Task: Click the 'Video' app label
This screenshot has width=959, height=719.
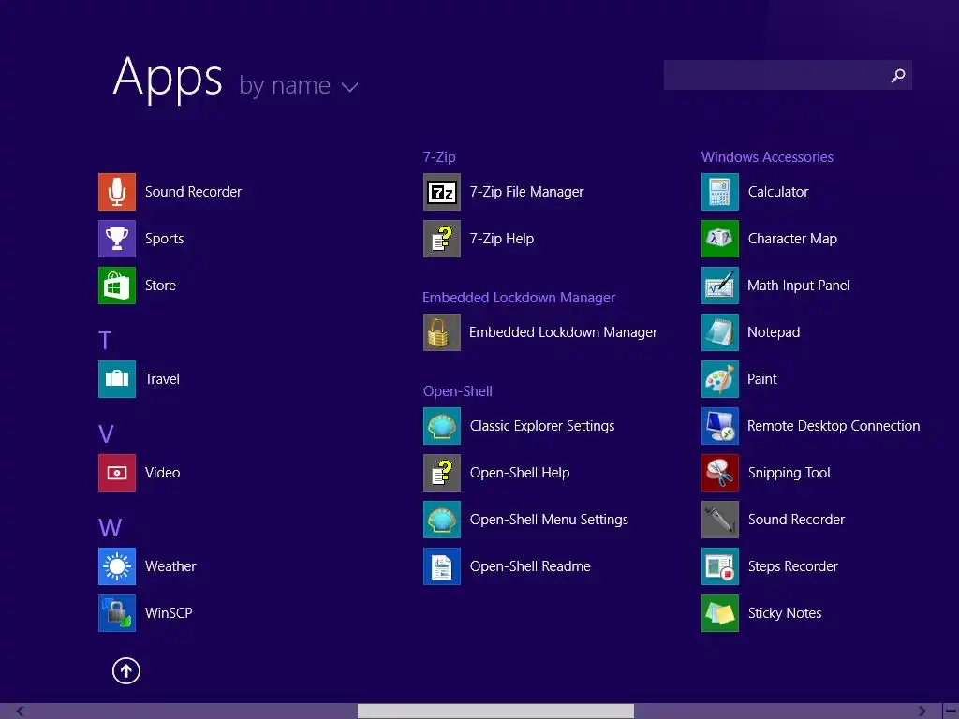Action: click(163, 473)
